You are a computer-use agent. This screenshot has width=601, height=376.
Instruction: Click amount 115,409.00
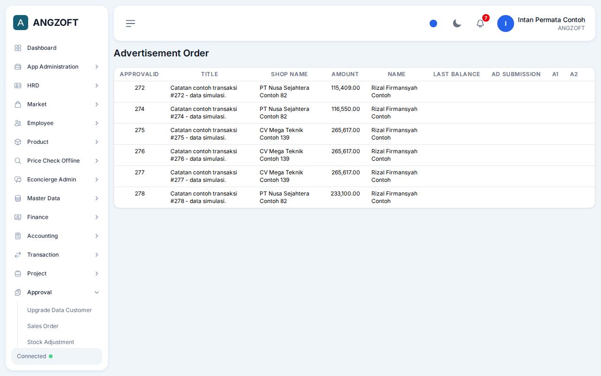pos(346,88)
